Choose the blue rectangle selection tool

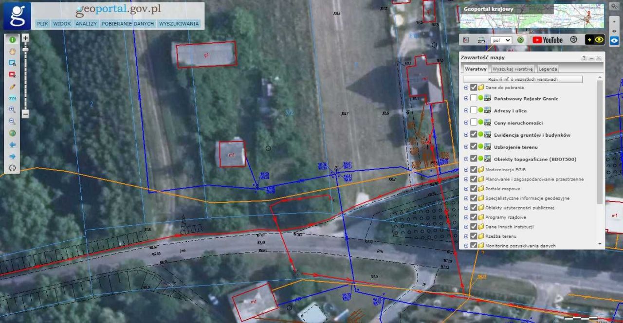12,63
